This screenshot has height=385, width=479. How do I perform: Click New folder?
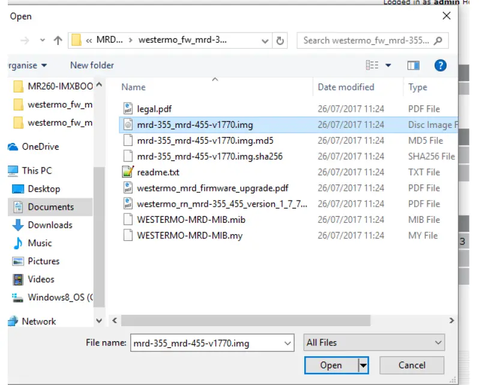(92, 65)
